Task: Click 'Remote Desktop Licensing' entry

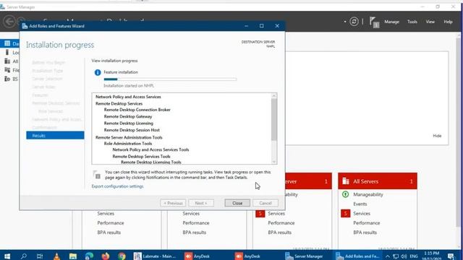Action: click(129, 123)
